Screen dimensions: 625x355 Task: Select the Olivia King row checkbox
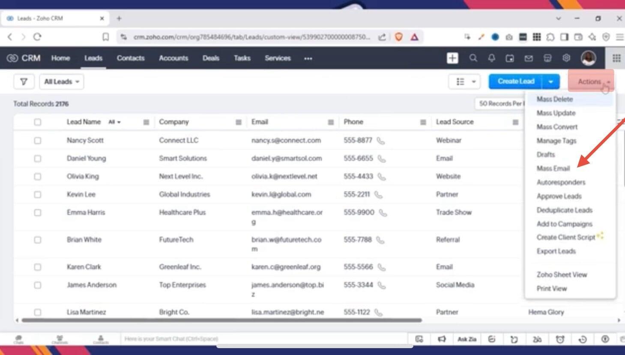[38, 177]
